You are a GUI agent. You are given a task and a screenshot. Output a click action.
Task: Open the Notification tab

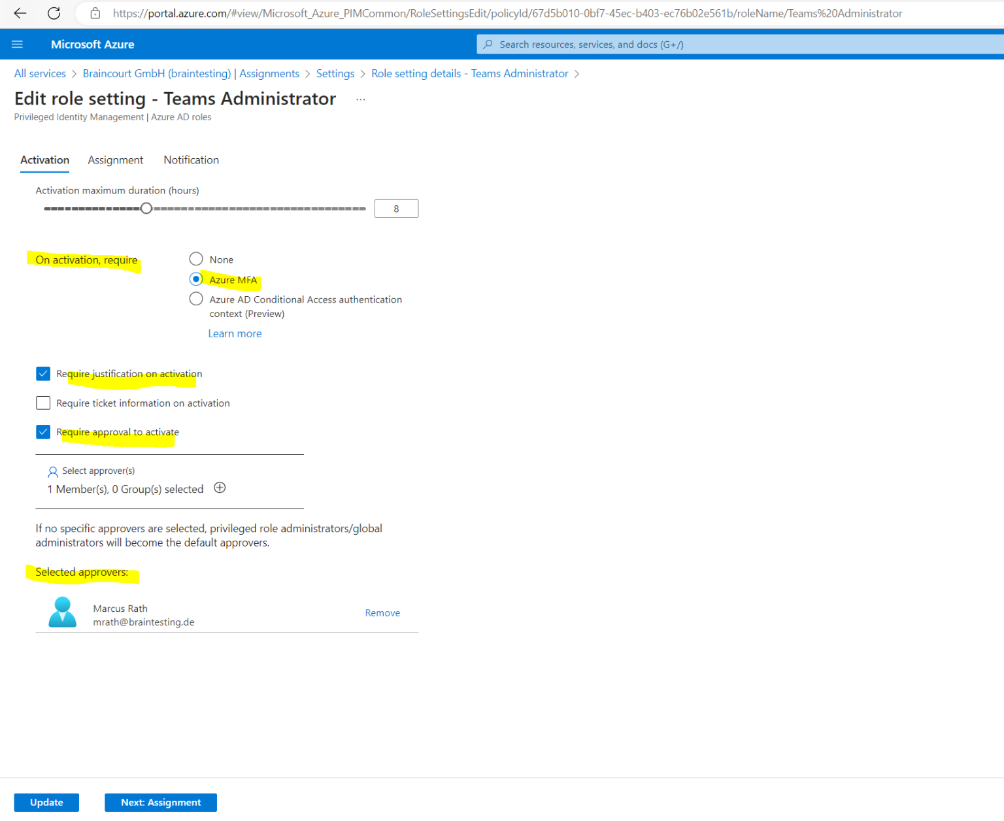pyautogui.click(x=191, y=160)
